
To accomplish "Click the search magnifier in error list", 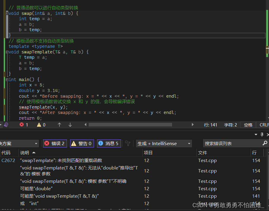I will click(x=265, y=143).
